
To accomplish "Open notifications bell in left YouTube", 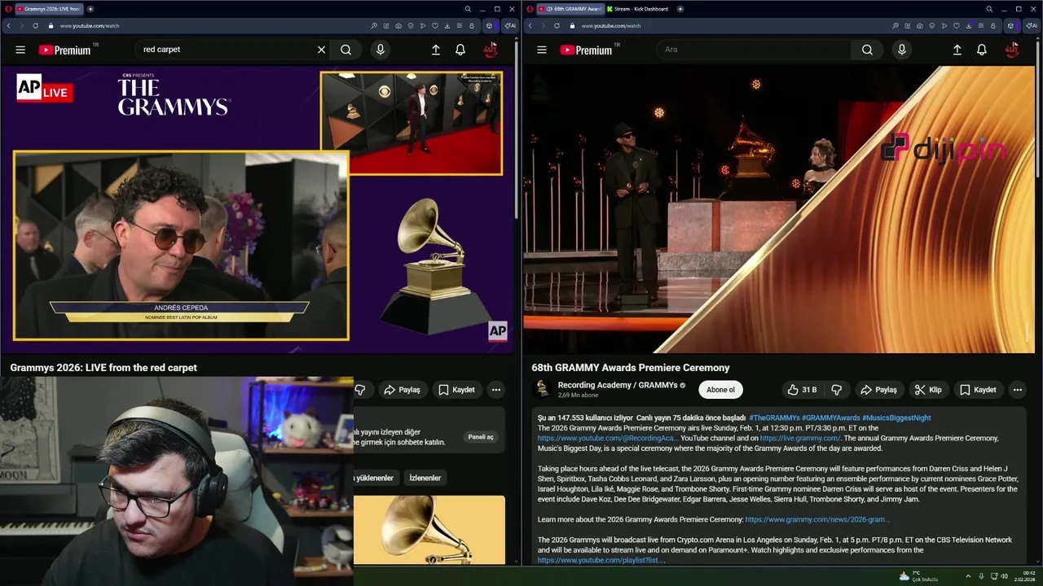I will (460, 50).
